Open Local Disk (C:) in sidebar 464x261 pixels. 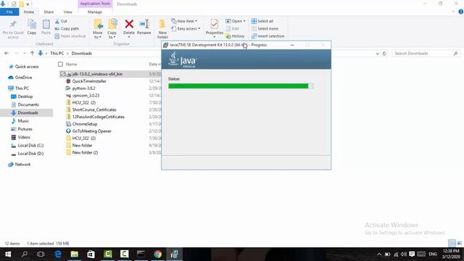tap(27, 146)
